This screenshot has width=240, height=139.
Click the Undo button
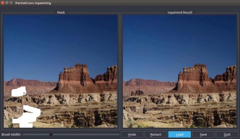(132, 134)
